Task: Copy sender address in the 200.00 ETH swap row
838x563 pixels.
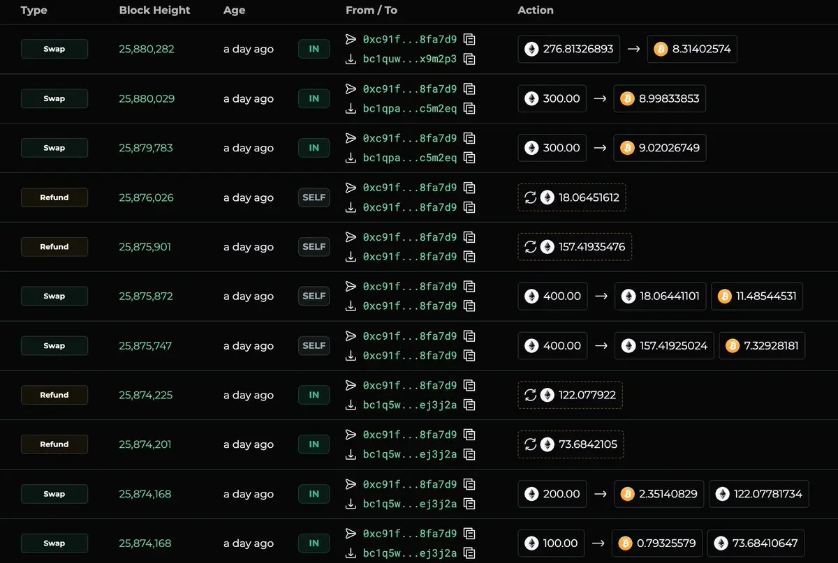Action: pos(469,484)
